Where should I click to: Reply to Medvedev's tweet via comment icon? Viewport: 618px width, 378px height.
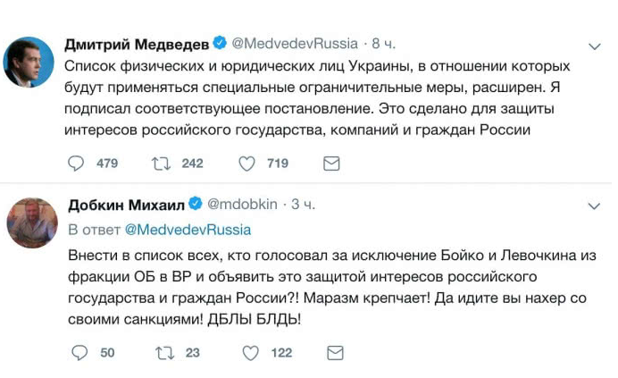77,164
